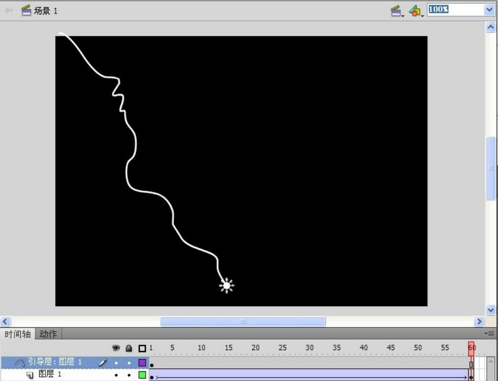
Task: Toggle visibility dot of 图层 1
Action: (116, 375)
